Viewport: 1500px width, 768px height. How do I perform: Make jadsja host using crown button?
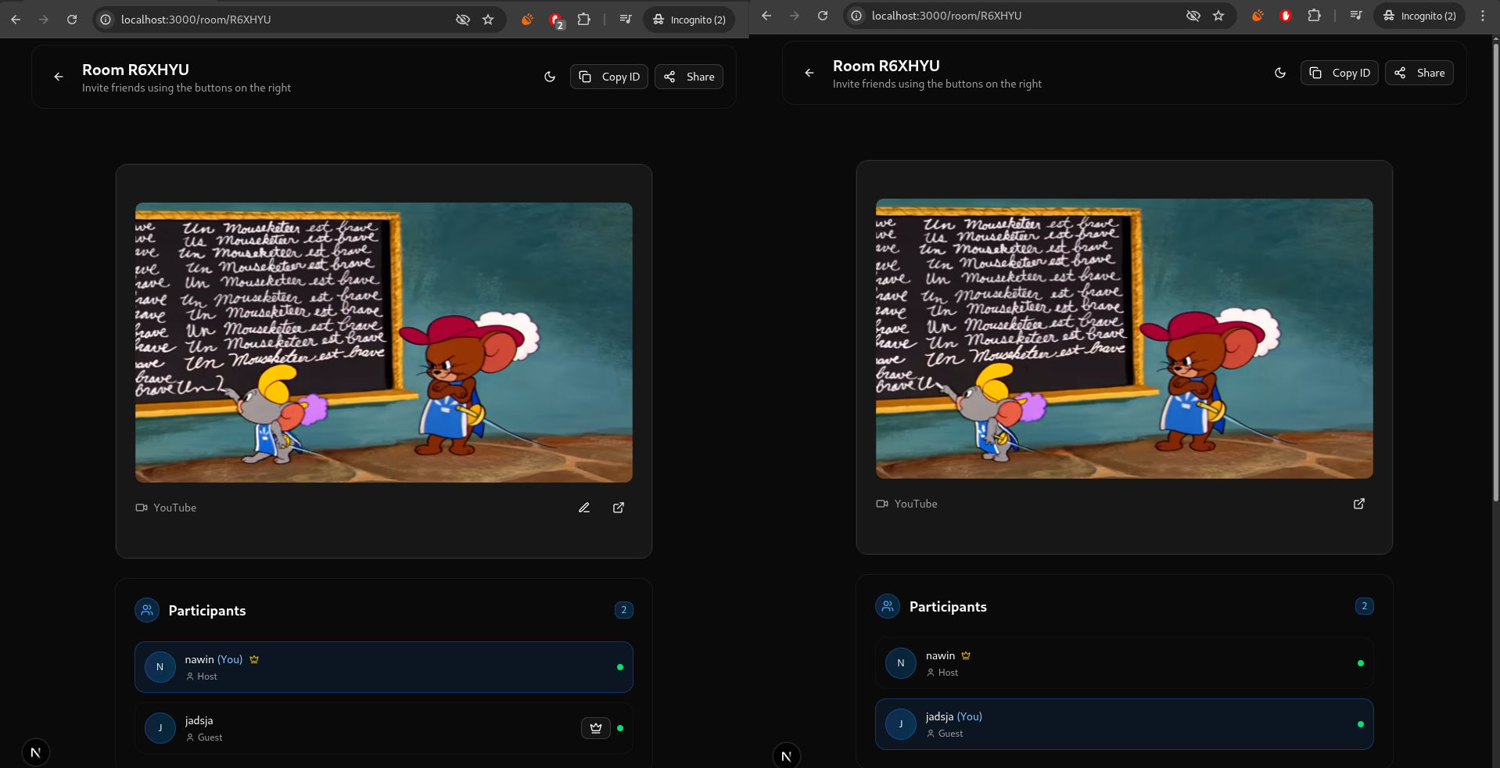596,728
